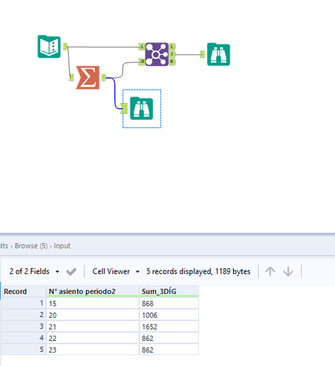Click the Input Data output anchor

click(65, 47)
